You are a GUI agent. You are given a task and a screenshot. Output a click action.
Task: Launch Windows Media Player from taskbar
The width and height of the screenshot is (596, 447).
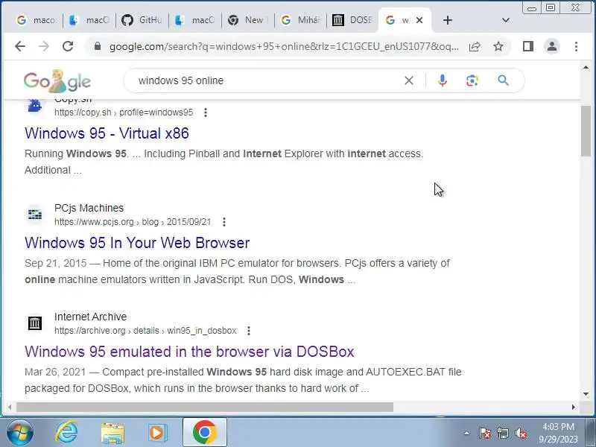tap(157, 433)
